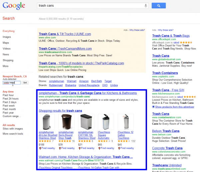This screenshot has width=200, height=172.
Task: Switch to Images results
Action: (x=7, y=37)
